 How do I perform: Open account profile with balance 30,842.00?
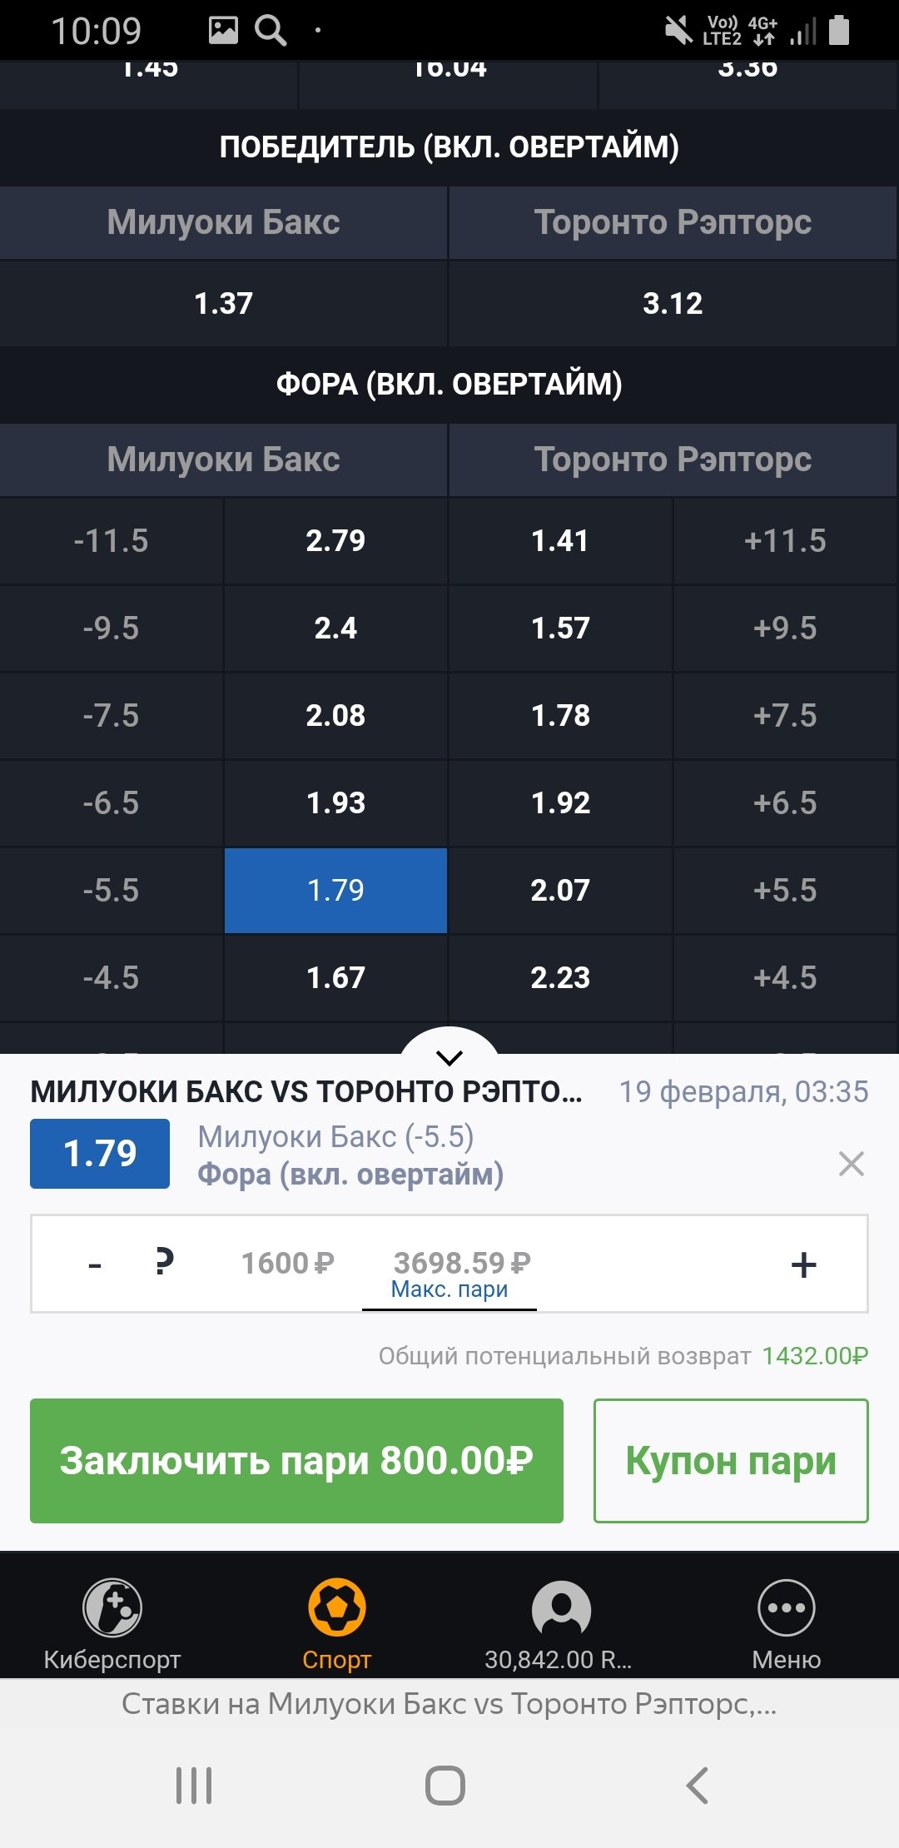[x=560, y=1608]
